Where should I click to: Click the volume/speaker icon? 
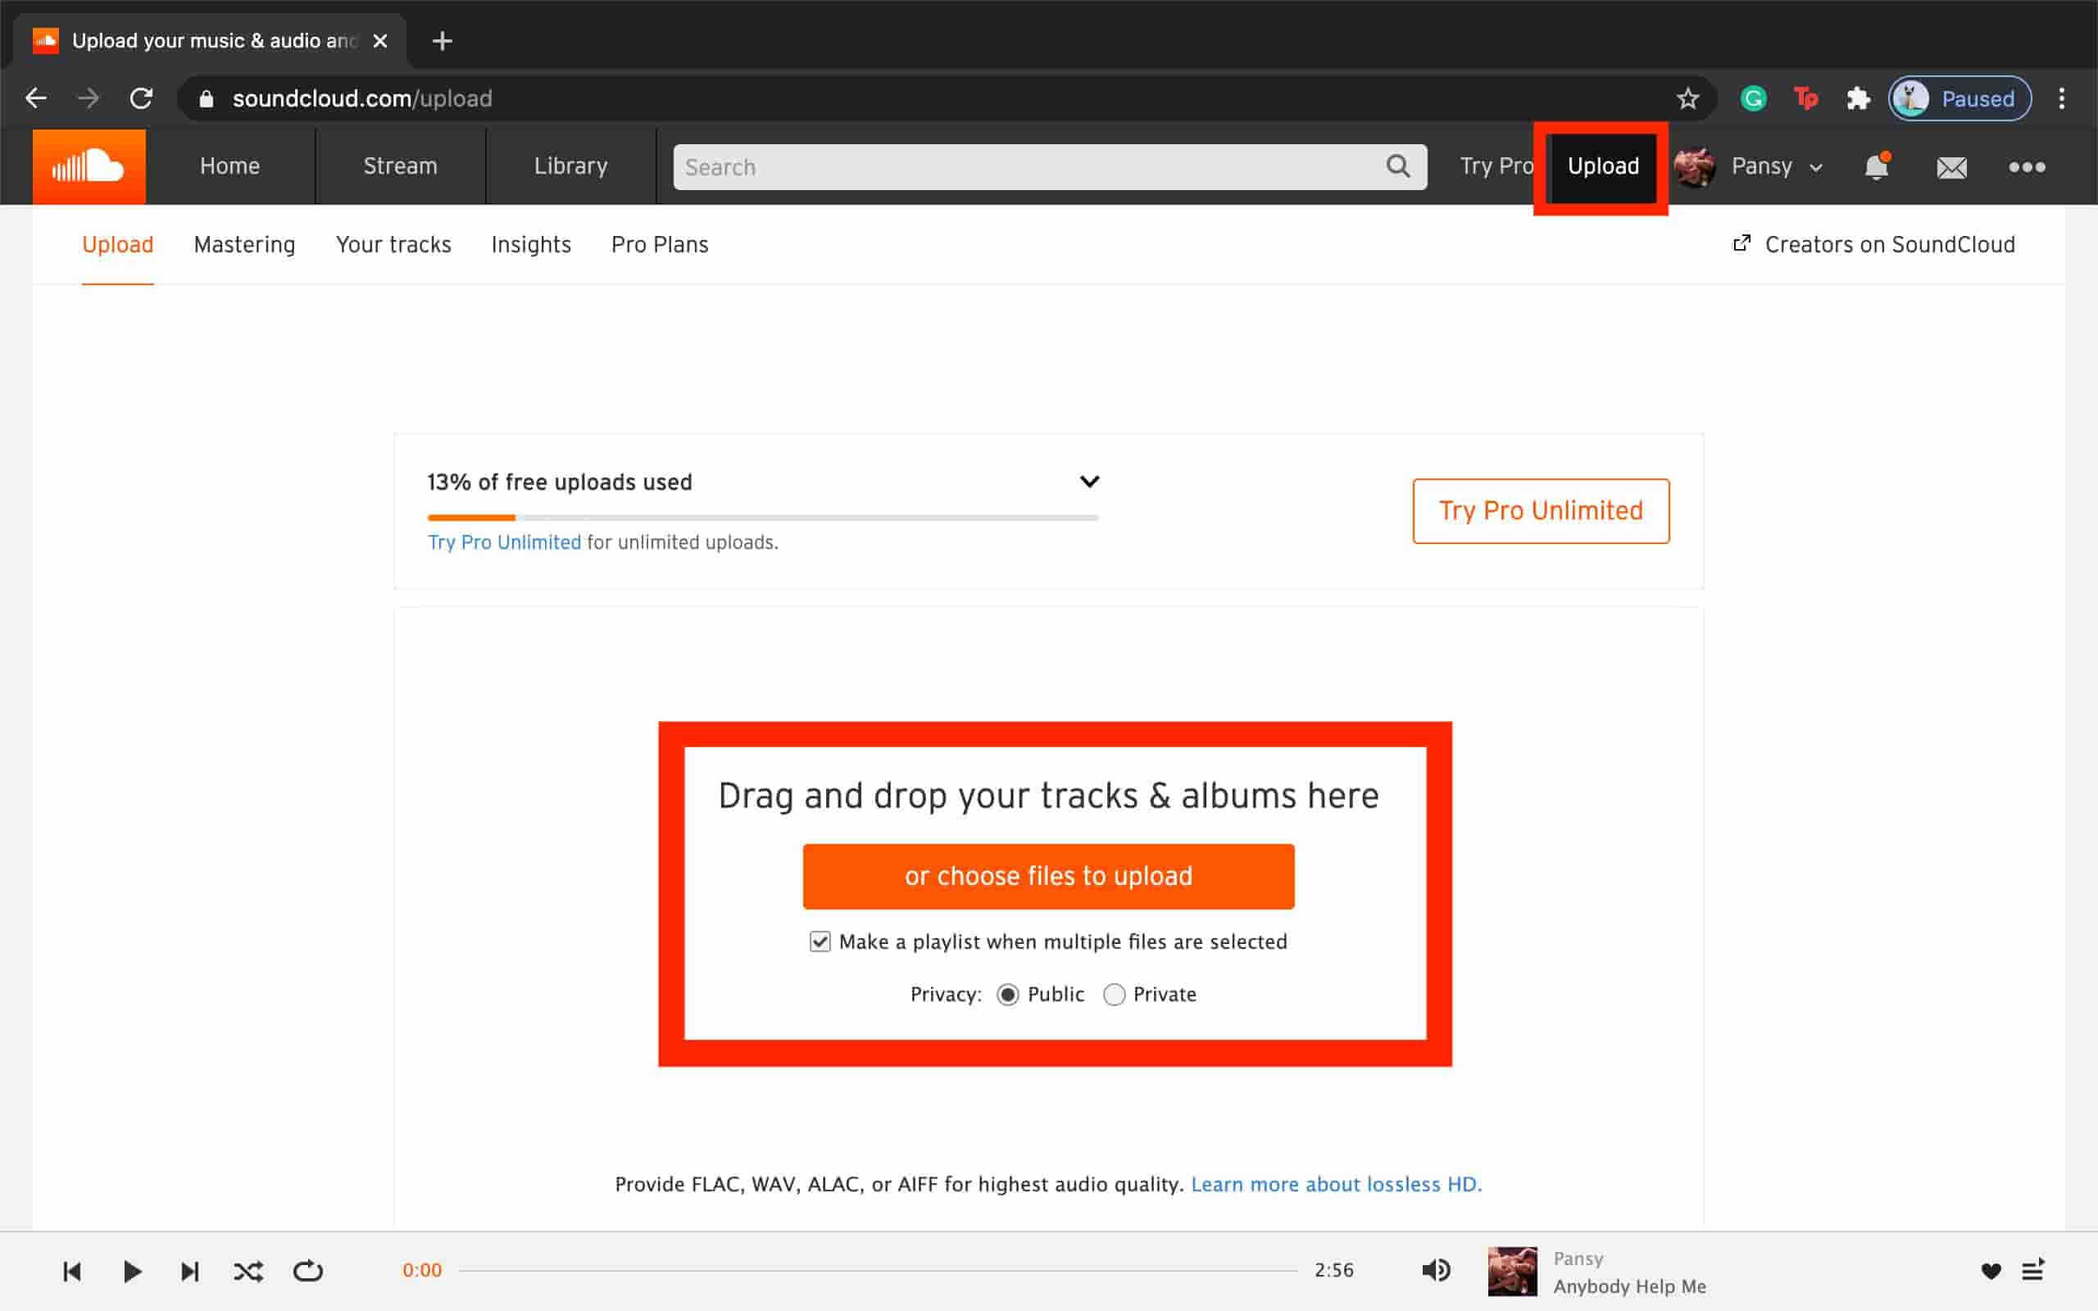point(1435,1270)
